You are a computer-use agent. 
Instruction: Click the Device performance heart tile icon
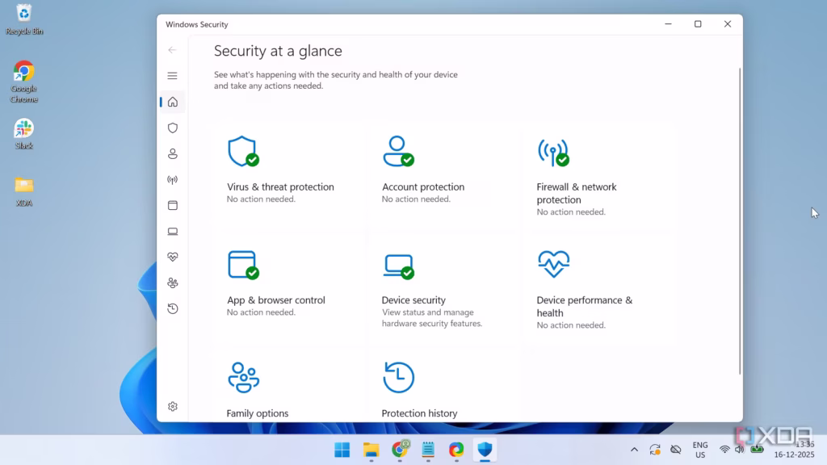[x=553, y=264]
